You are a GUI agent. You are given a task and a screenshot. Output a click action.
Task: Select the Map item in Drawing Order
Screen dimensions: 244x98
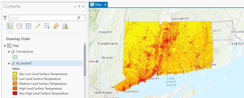(x=16, y=46)
